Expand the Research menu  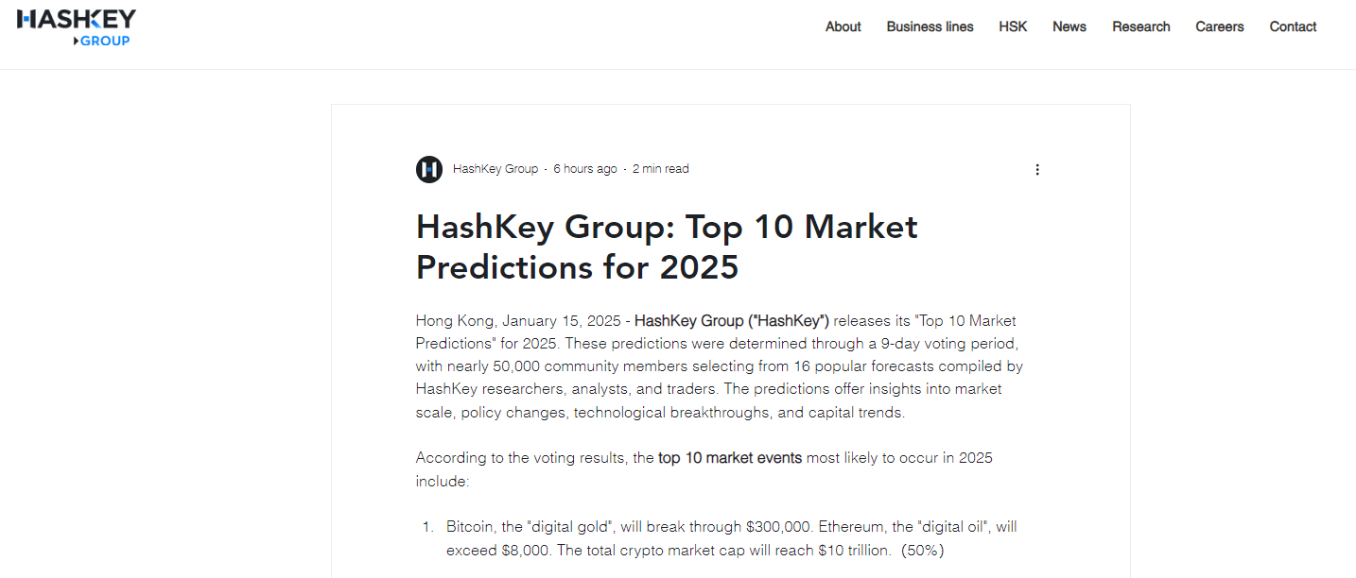pos(1141,26)
